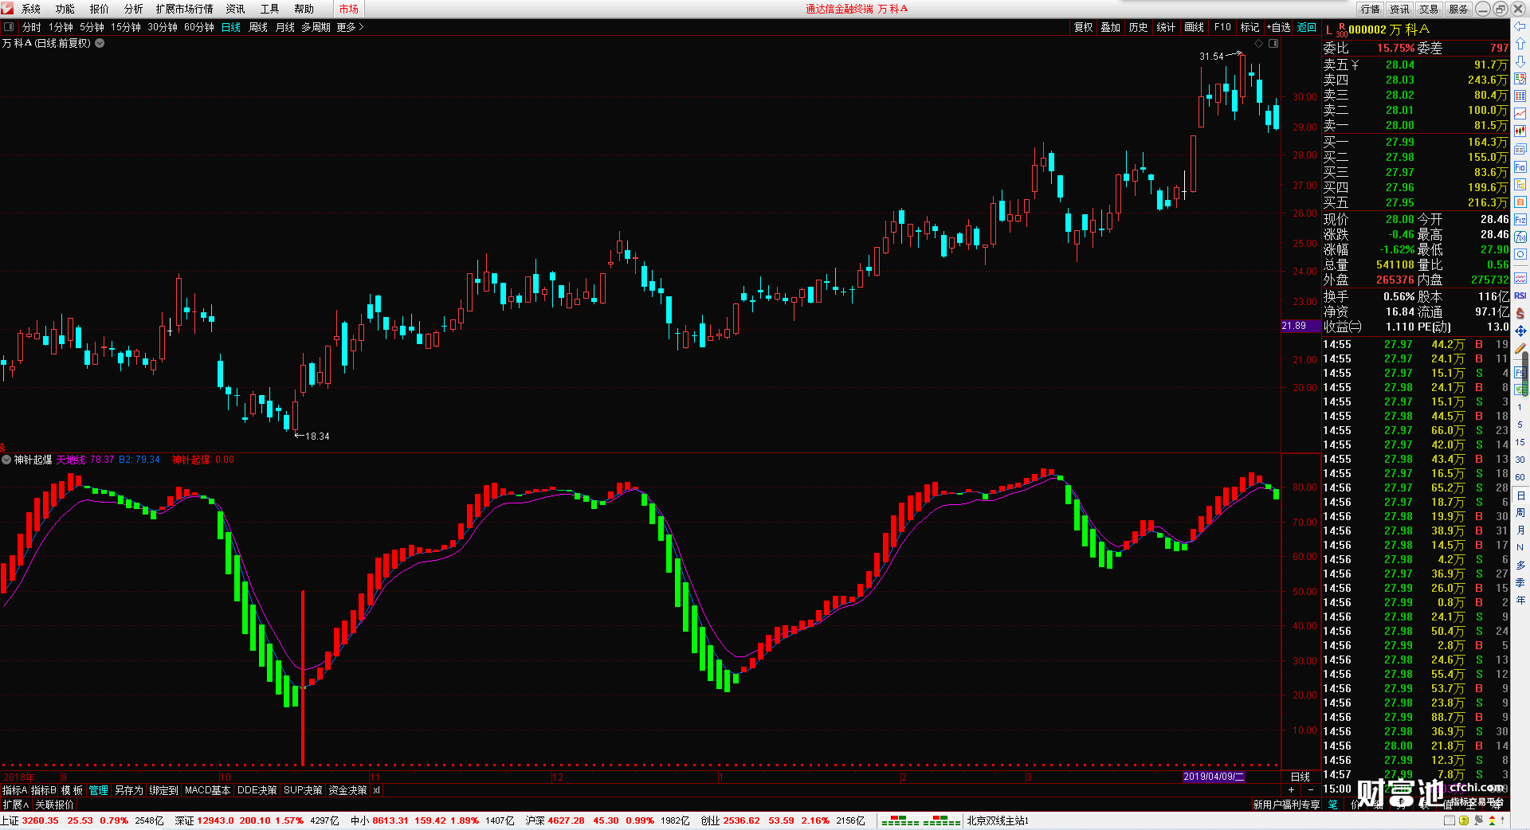This screenshot has height=830, width=1530.
Task: Click the +自选 add to watchlist button
Action: pos(1279,27)
